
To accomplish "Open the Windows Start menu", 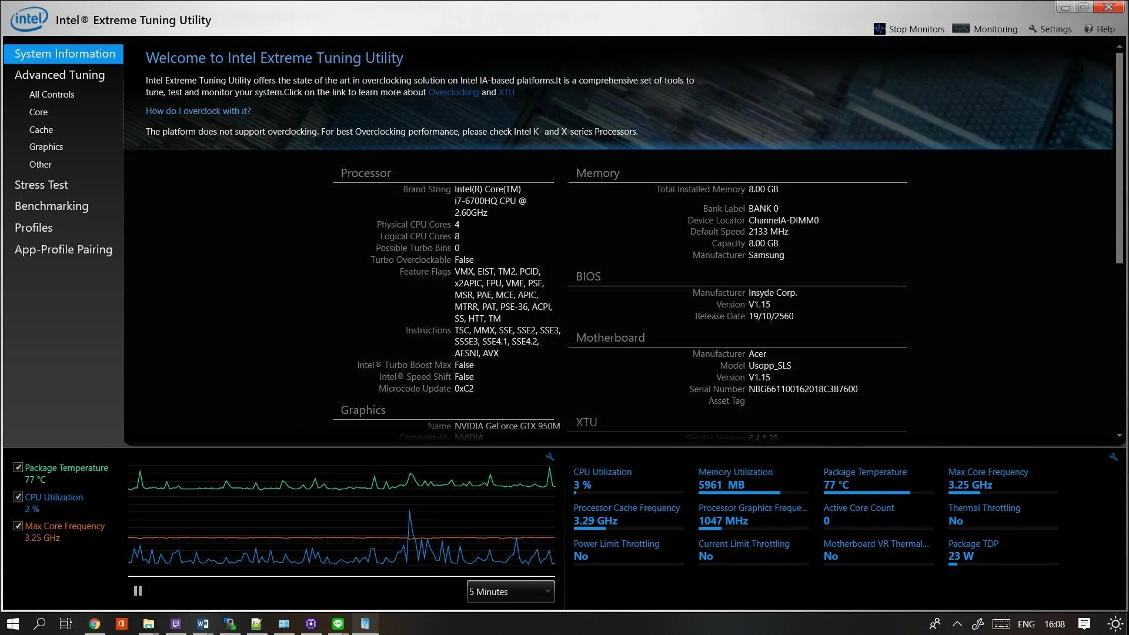I will [12, 624].
